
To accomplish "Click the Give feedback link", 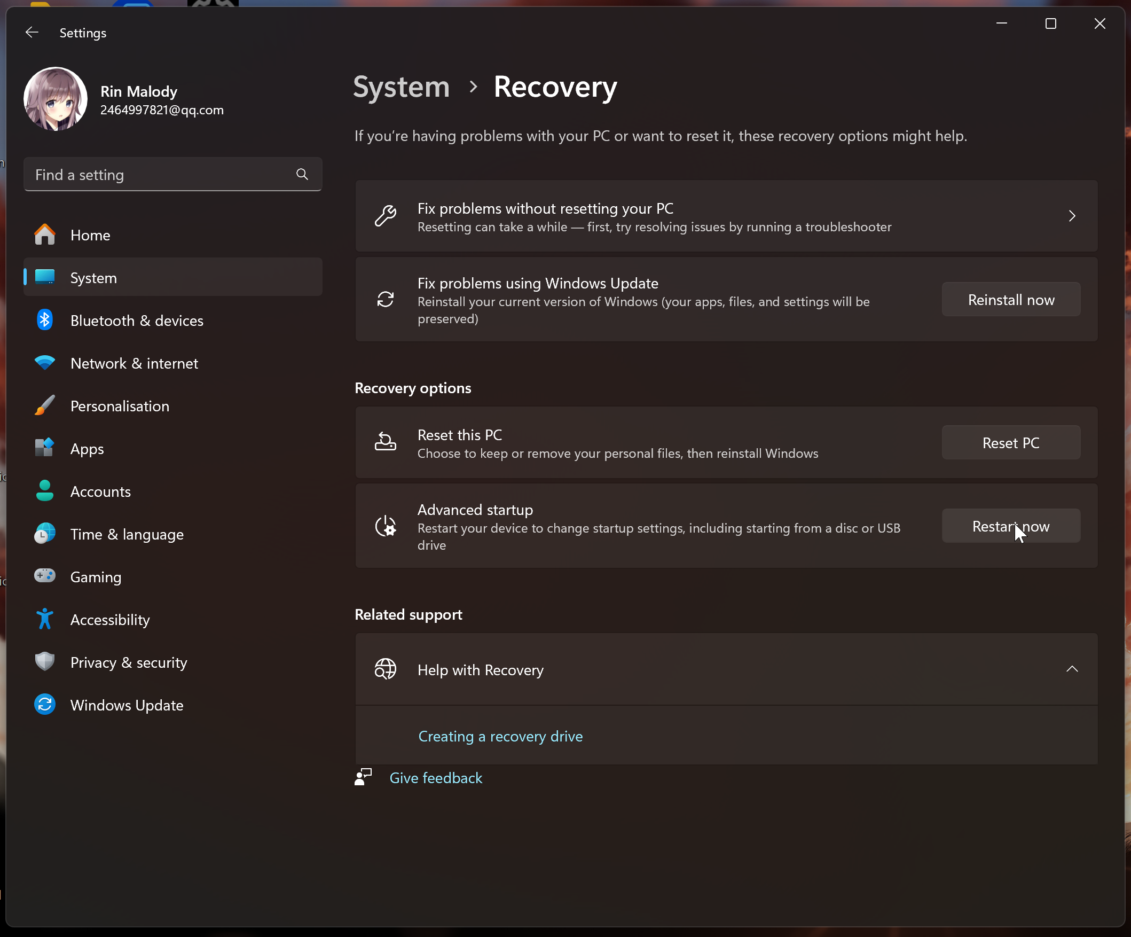I will pyautogui.click(x=436, y=777).
